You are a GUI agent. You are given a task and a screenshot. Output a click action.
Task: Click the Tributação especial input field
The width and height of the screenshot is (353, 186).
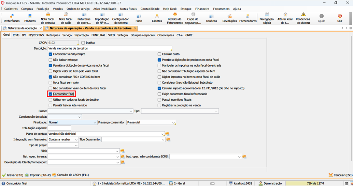[x=59, y=128]
